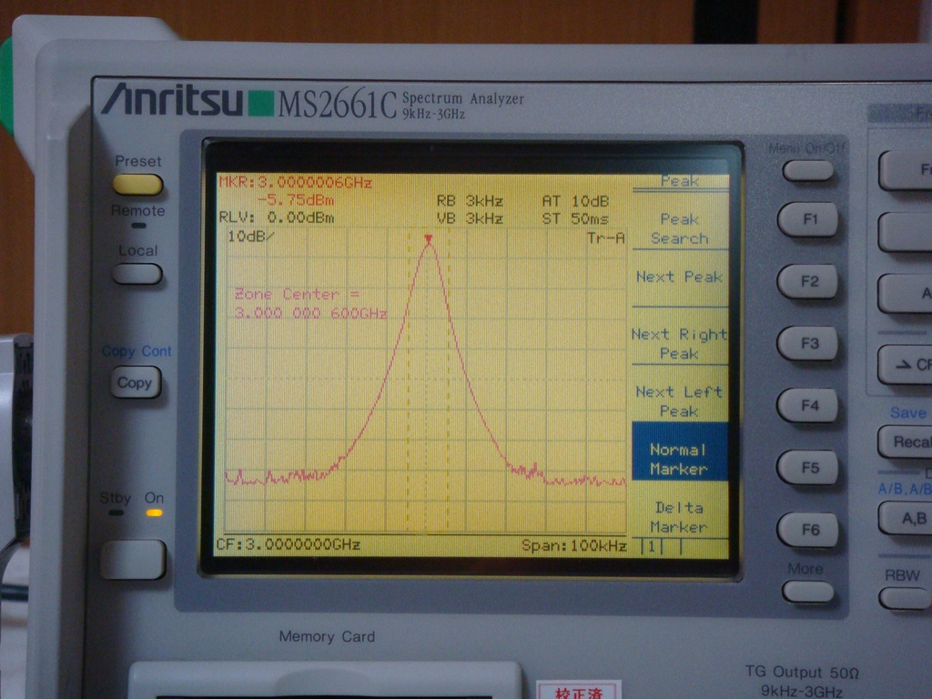
Task: Select Peak Search in the on-screen menu
Action: point(680,228)
